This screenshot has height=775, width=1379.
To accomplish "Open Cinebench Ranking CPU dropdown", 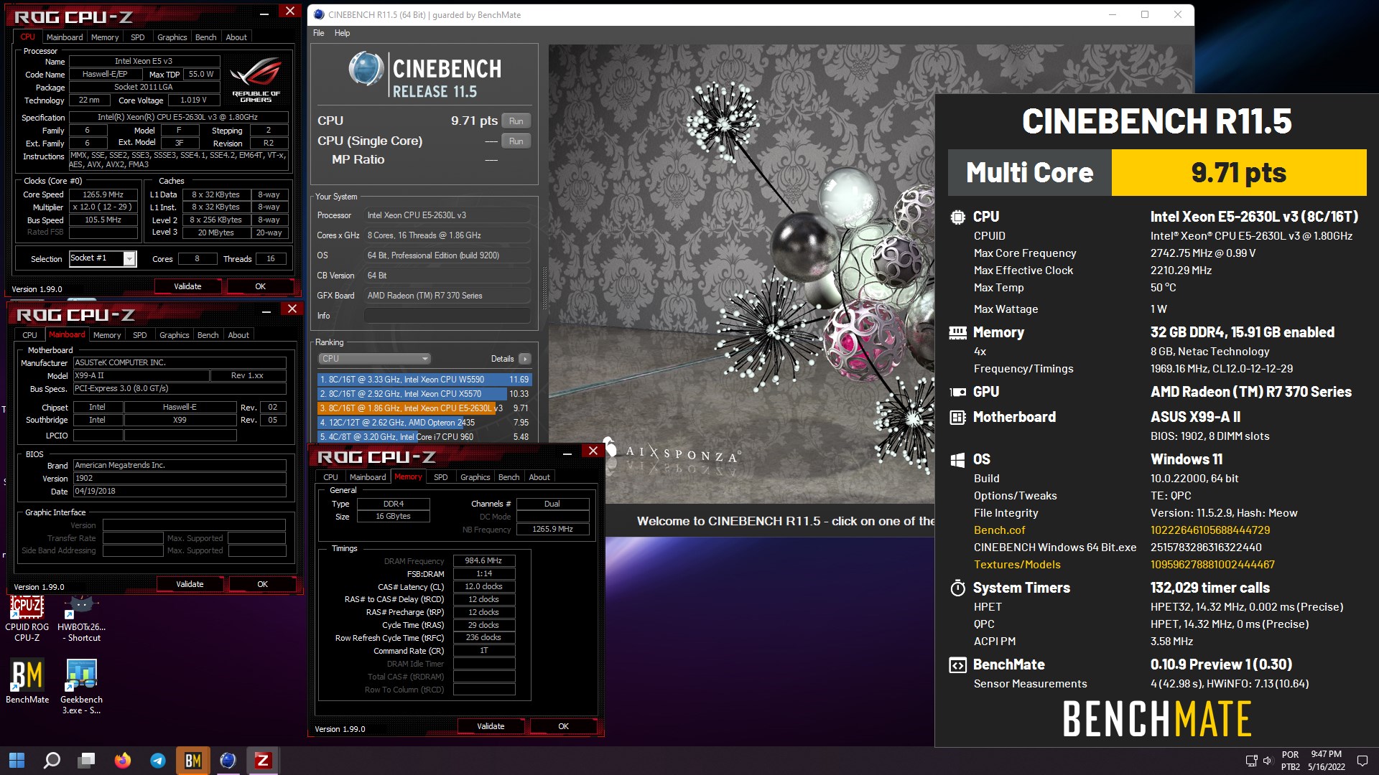I will 374,358.
